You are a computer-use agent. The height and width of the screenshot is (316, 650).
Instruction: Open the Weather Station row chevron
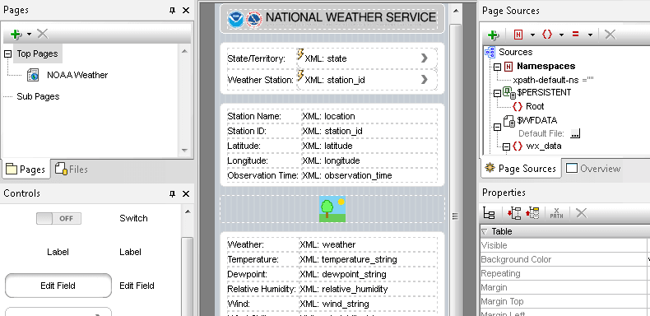tap(424, 79)
